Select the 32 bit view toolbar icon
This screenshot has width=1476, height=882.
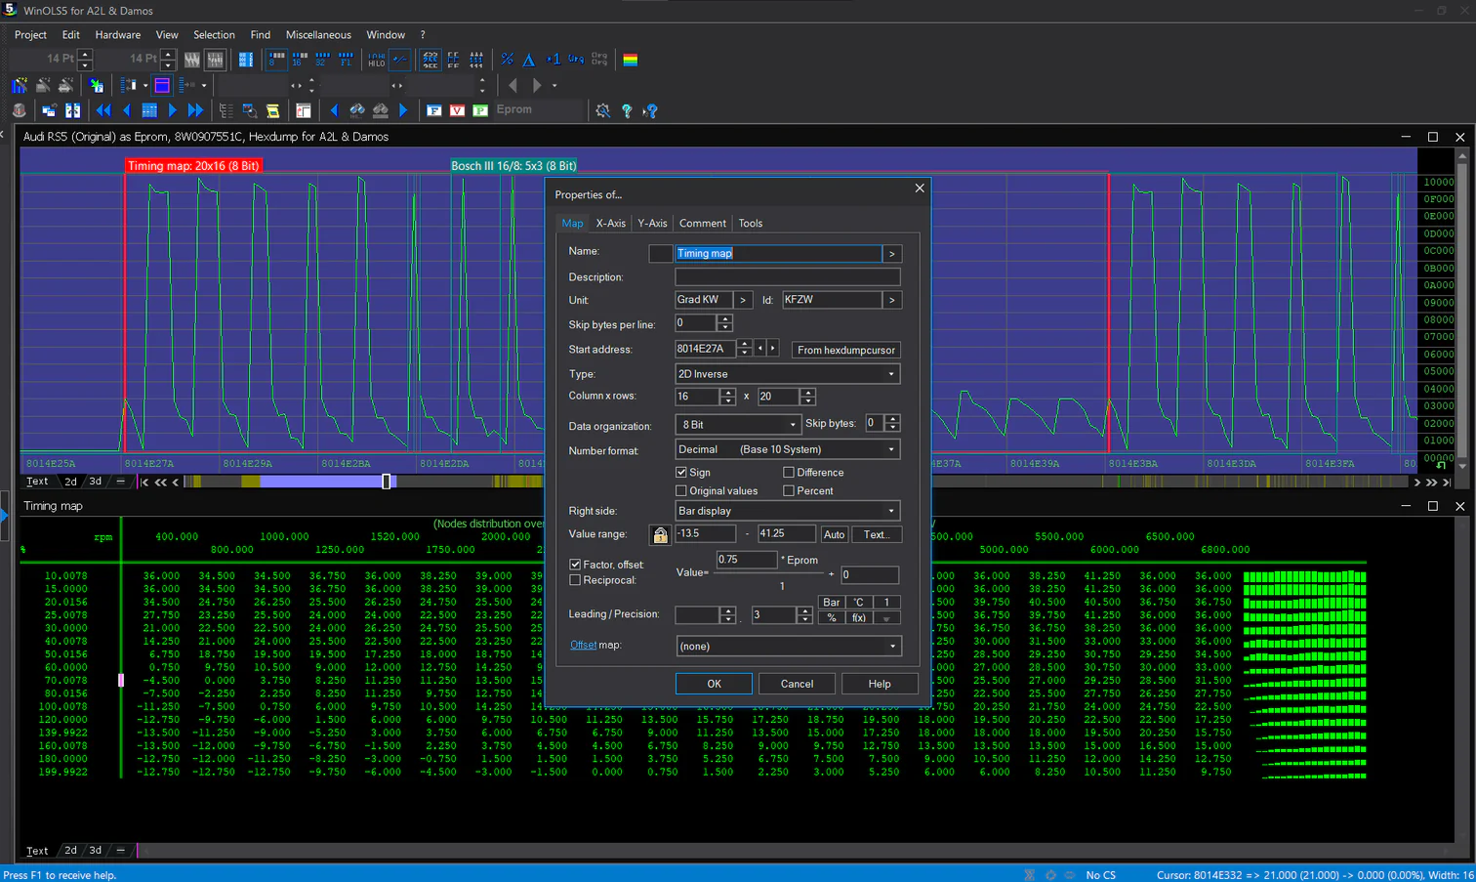[322, 60]
